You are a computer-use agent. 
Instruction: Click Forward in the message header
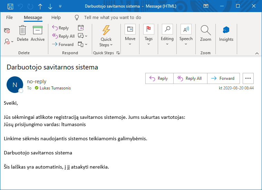tap(223, 78)
